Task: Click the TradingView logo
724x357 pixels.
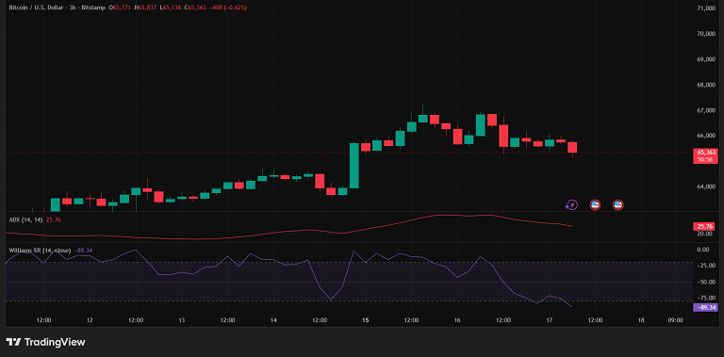Action: (x=45, y=342)
